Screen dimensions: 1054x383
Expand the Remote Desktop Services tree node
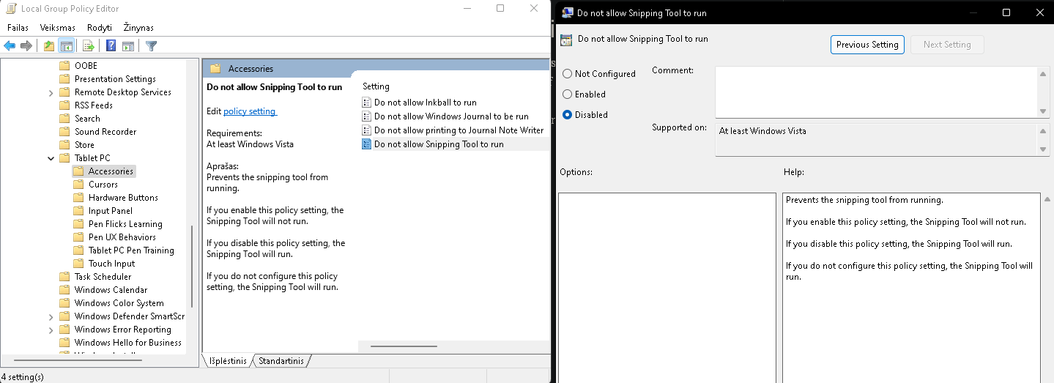tap(51, 92)
